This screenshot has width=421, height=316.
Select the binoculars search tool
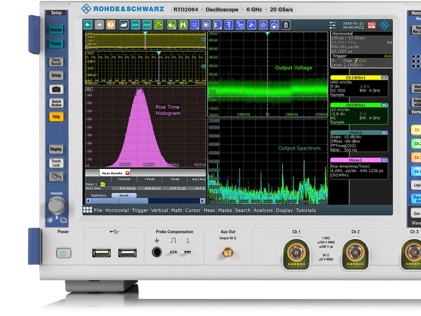[x=183, y=25]
